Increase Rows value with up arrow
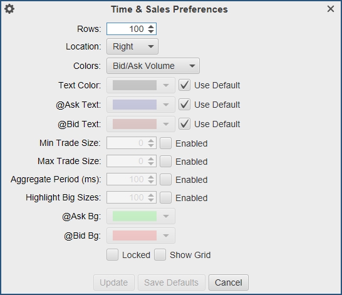Viewport: 342px width, 295px height. pyautogui.click(x=151, y=26)
